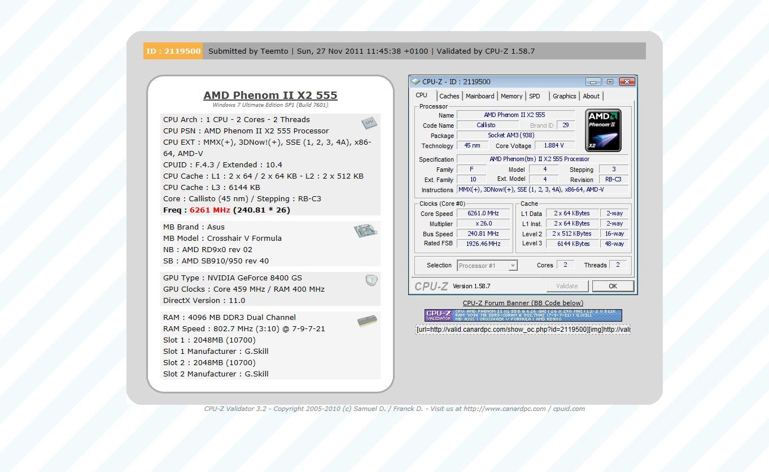The width and height of the screenshot is (769, 472).
Task: Click the Core Speed value 6261.0 MHz
Action: pyautogui.click(x=483, y=214)
